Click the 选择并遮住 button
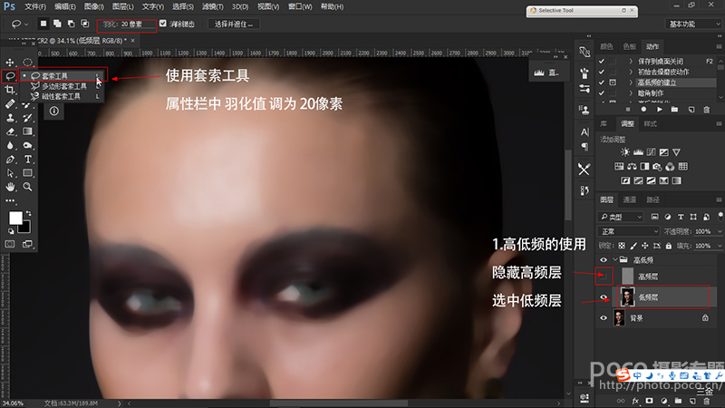The height and width of the screenshot is (408, 725). point(234,24)
